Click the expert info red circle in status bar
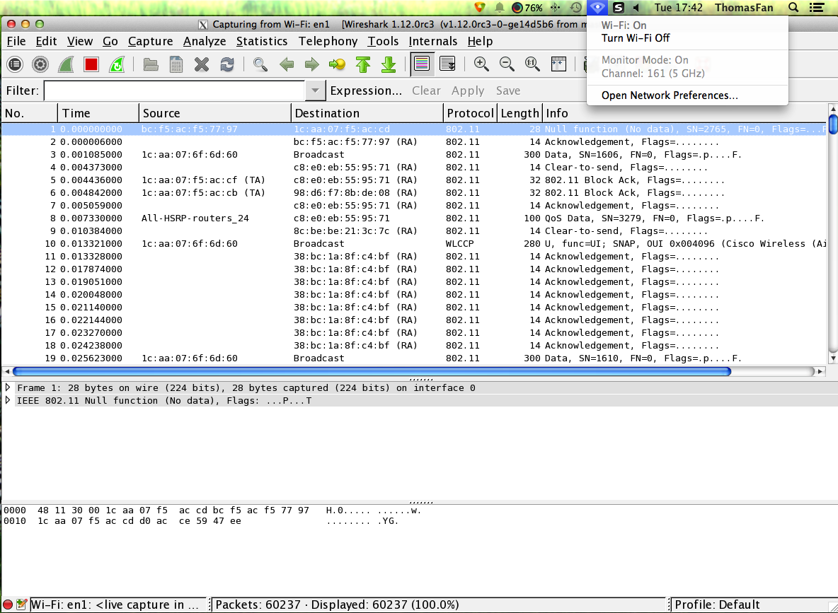Viewport: 838px width, 613px height. point(8,605)
